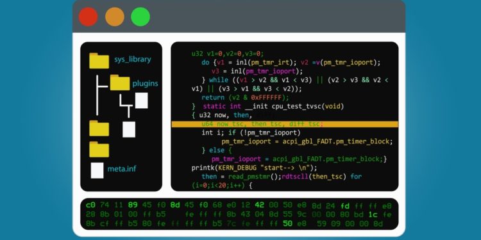Click the printk(KERN_DEBUG "start--> \n") line
The image size is (481, 240).
tap(255, 168)
